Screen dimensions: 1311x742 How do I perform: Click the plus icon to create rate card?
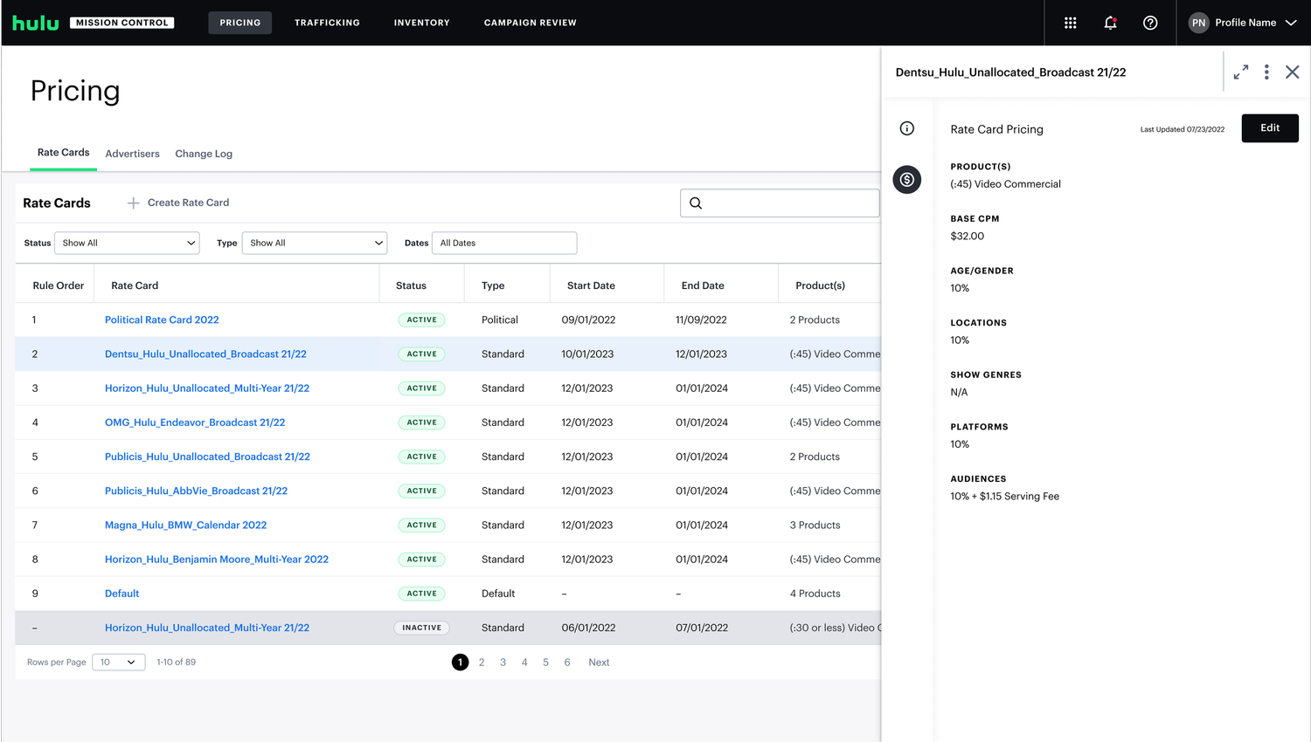(132, 203)
